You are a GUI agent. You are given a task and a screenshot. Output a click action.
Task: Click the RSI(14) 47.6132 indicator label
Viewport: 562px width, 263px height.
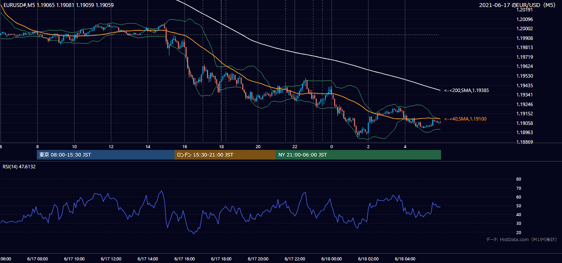pos(19,167)
